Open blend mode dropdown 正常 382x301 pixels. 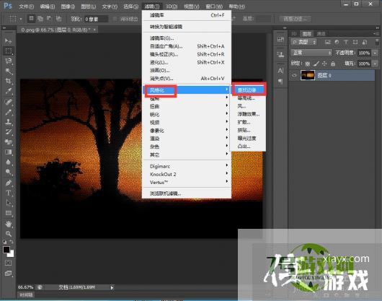click(311, 53)
